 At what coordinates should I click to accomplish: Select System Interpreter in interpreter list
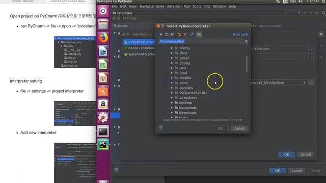pyautogui.click(x=139, y=54)
